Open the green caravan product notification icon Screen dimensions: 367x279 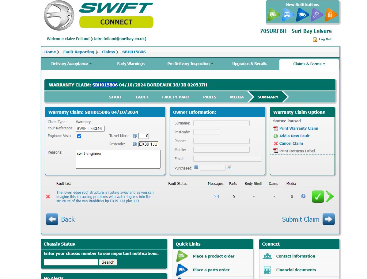tap(273, 15)
